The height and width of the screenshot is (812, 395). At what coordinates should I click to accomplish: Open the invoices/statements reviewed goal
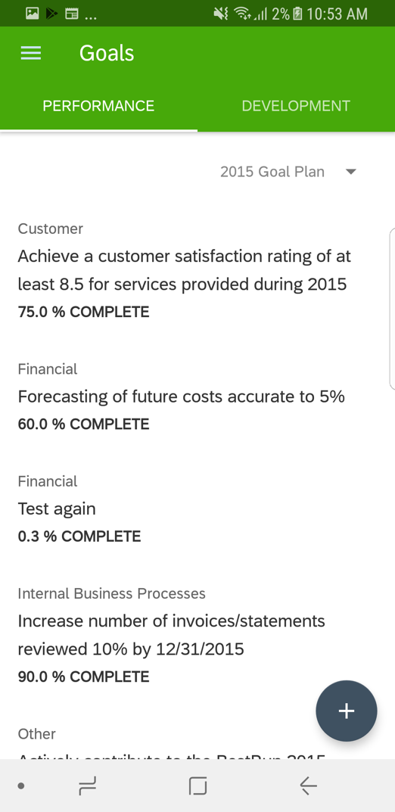click(x=172, y=634)
